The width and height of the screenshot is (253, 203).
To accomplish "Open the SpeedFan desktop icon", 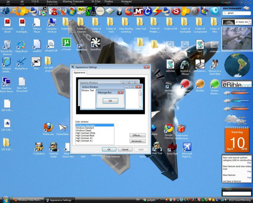I will (95, 44).
